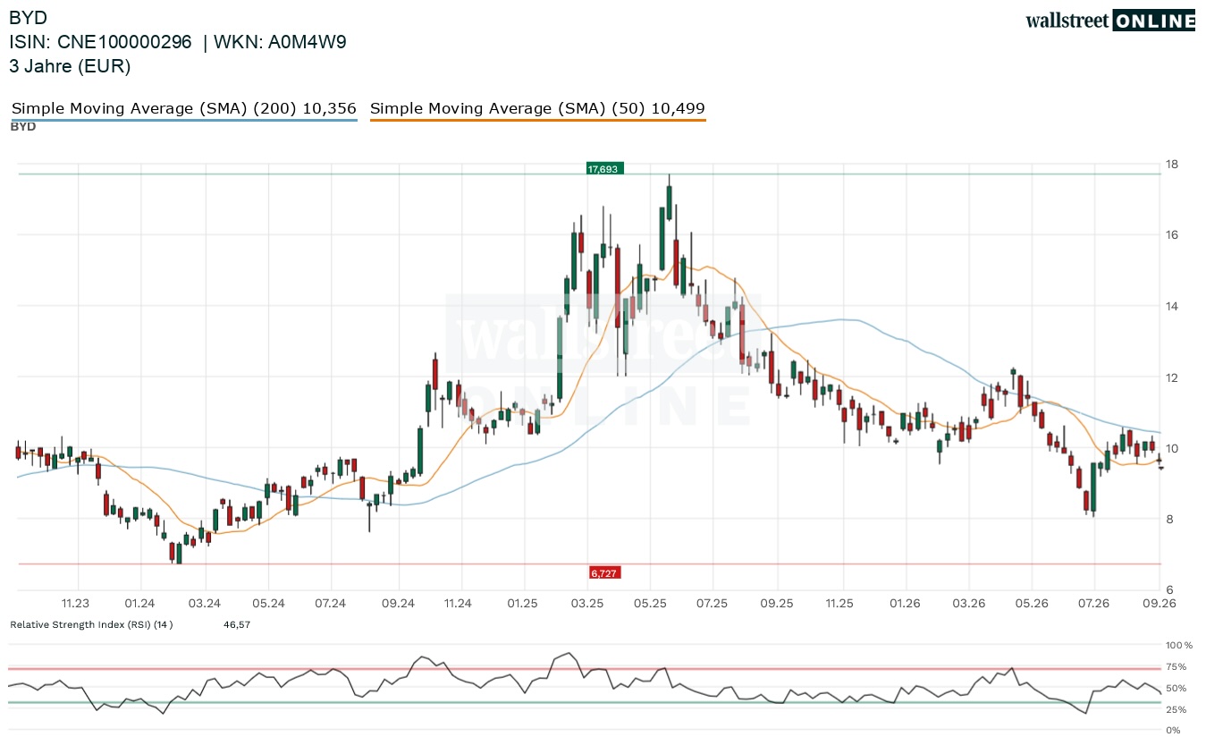Click the 05.24 date axis label

tap(268, 604)
